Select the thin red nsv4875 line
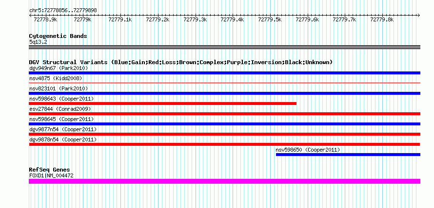Viewport: 434px width, 208px height. click(x=224, y=83)
